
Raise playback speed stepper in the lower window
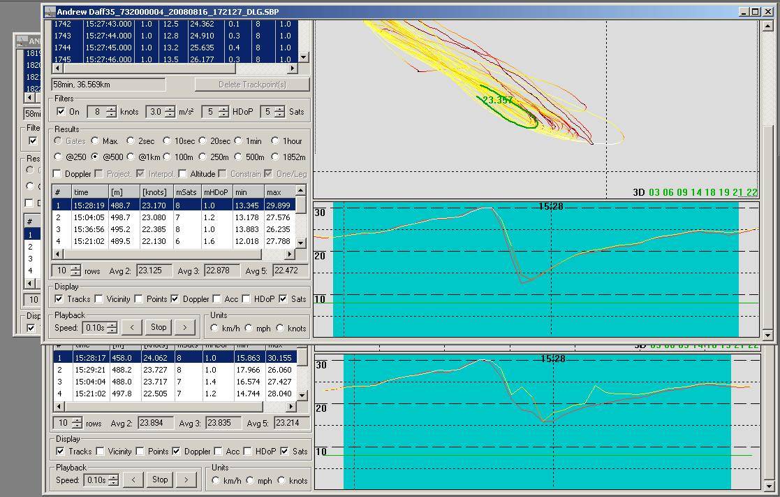(x=113, y=477)
